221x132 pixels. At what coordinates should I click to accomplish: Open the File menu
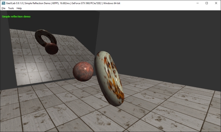[x=3, y=8]
